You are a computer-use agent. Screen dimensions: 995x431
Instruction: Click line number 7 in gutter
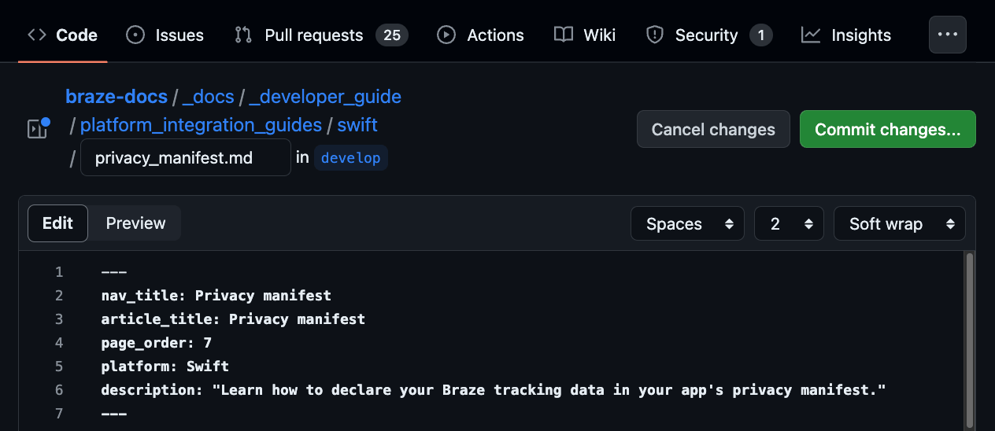[x=59, y=414]
